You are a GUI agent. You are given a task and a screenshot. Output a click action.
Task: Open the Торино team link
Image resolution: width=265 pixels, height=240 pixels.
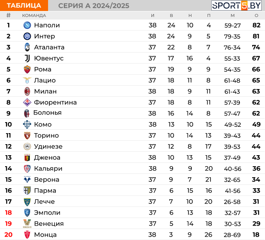(46, 135)
